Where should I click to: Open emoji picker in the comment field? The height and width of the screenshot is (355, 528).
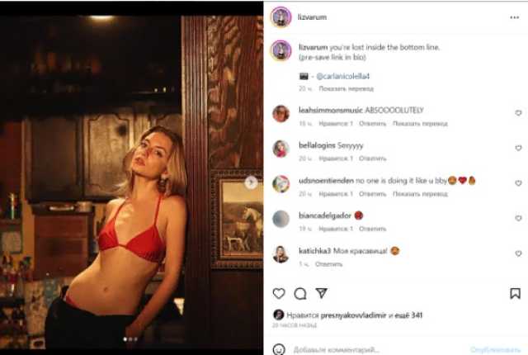(x=279, y=349)
